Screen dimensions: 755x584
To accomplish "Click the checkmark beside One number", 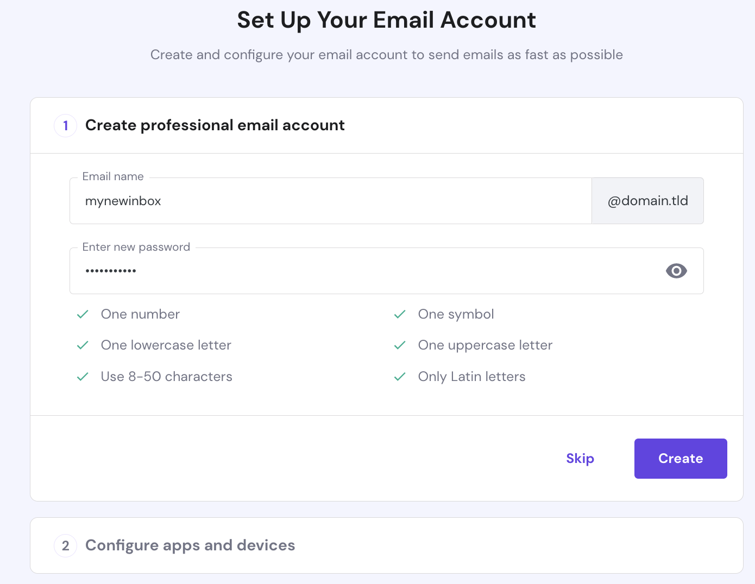I will [x=83, y=314].
